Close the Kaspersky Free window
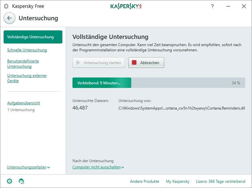Screen dimensions: 252x188 (243, 6)
